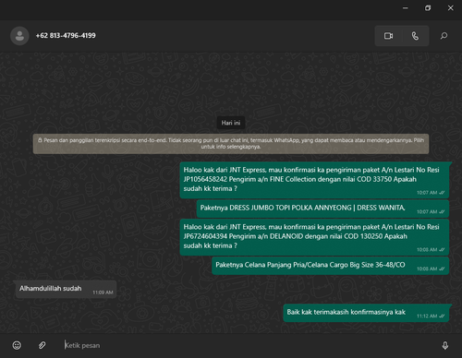Open the end-to-end encryption info banner
Screen dimensions: 462x358
(x=231, y=144)
